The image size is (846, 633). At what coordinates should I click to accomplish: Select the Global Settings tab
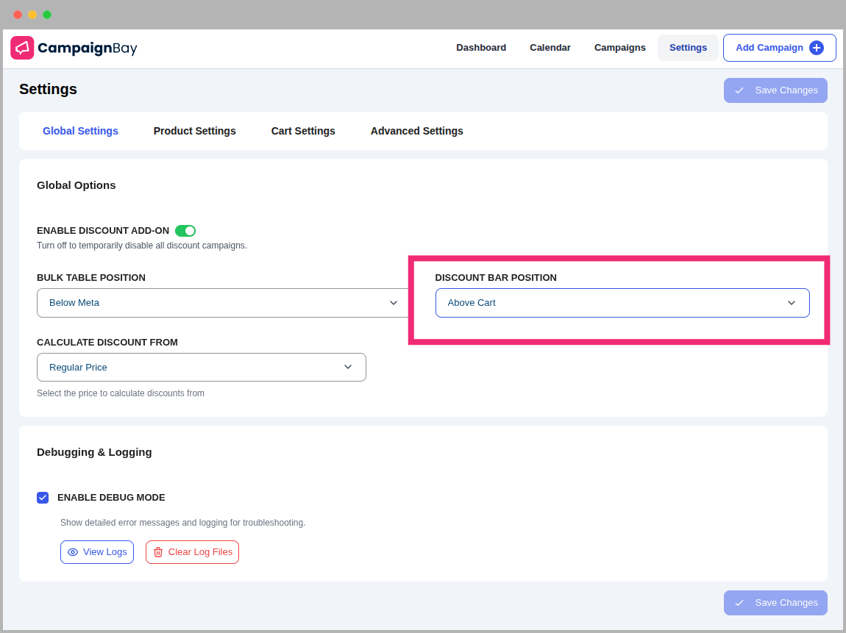(x=80, y=131)
